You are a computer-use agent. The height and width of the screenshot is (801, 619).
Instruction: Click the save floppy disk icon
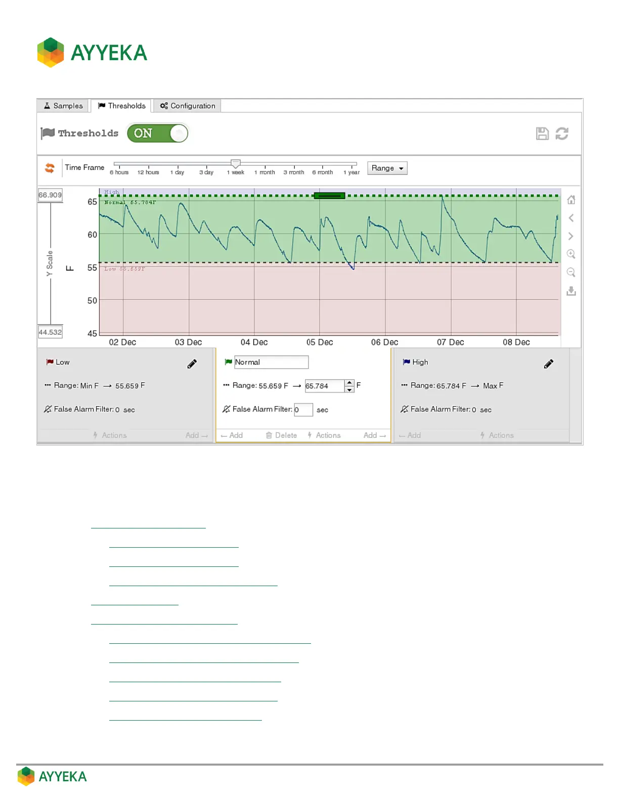point(542,133)
